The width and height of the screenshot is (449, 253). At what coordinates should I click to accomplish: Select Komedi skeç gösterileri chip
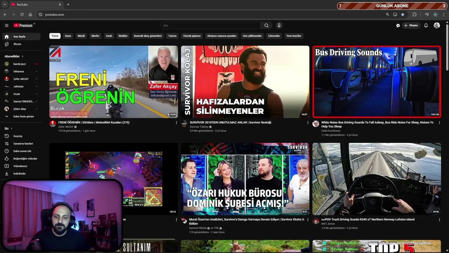click(148, 36)
